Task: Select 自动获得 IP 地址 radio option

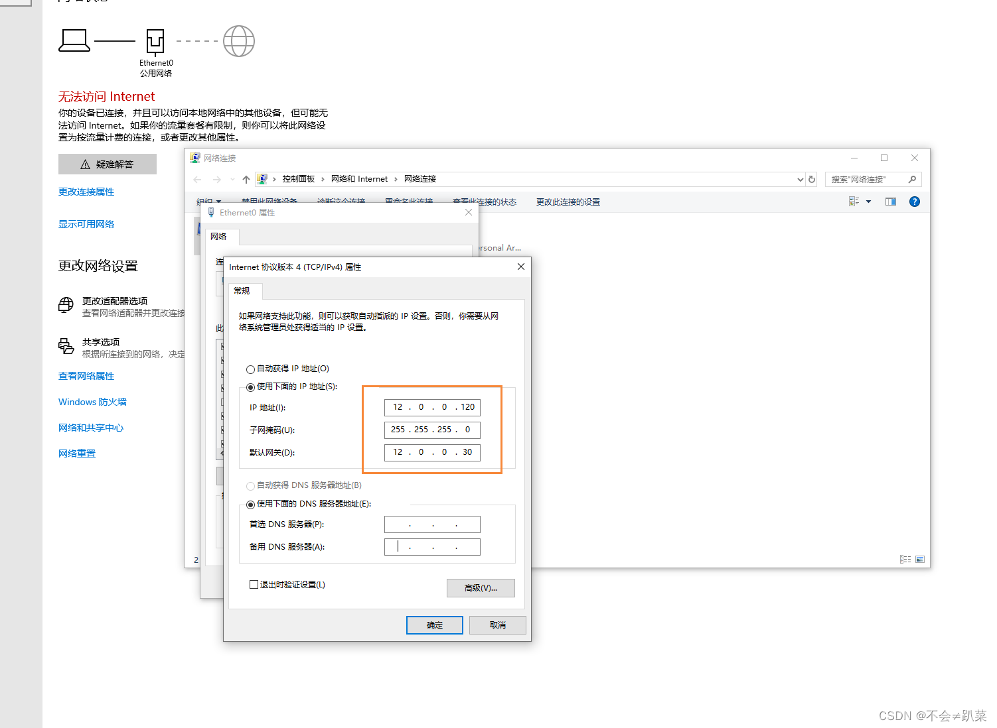Action: [250, 369]
